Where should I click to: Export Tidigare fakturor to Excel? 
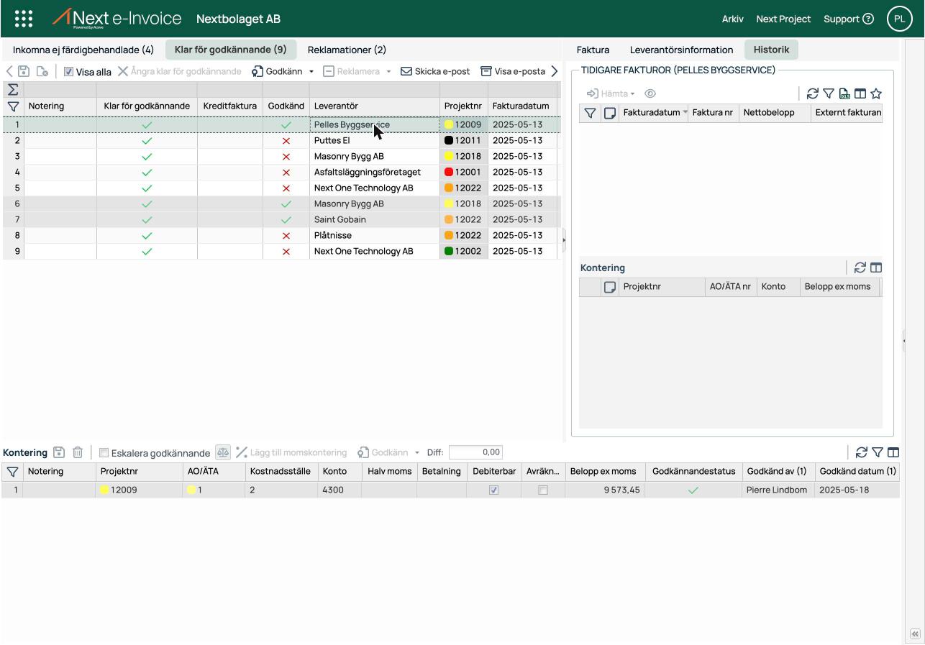(x=844, y=93)
